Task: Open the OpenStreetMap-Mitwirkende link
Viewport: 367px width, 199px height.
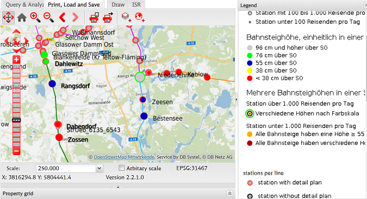Action: pos(124,157)
